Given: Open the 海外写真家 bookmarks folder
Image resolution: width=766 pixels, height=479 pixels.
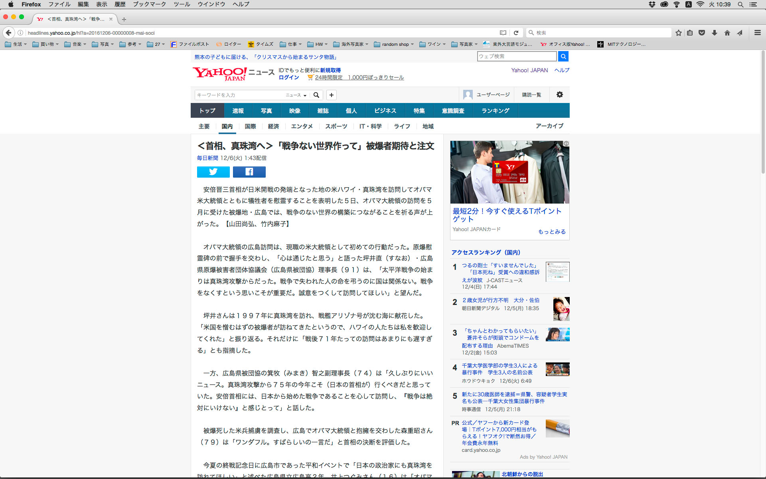Looking at the screenshot, I should pyautogui.click(x=351, y=44).
